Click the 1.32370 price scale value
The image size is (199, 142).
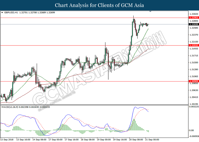pos(194,35)
